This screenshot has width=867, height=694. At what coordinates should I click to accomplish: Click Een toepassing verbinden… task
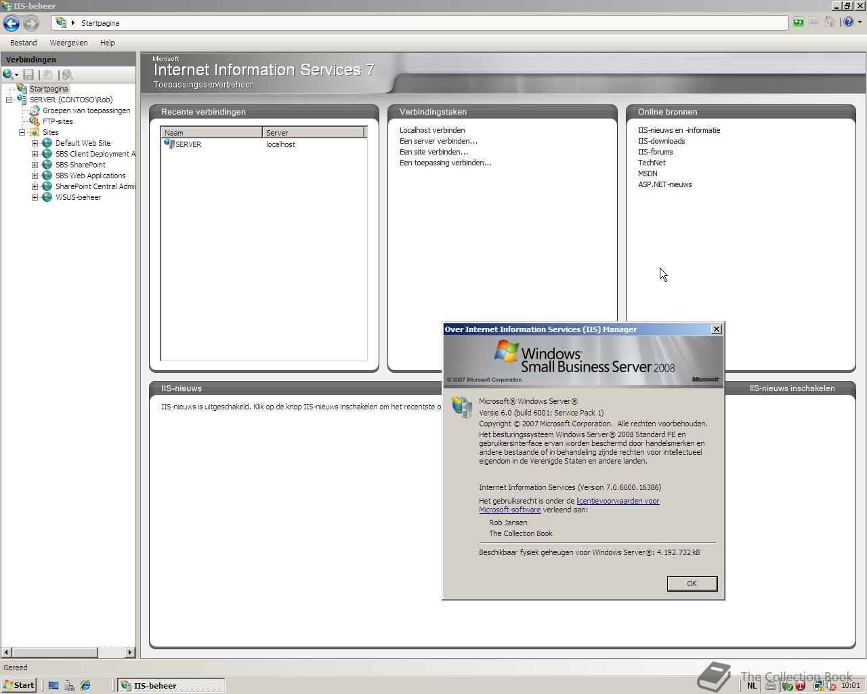pos(446,163)
